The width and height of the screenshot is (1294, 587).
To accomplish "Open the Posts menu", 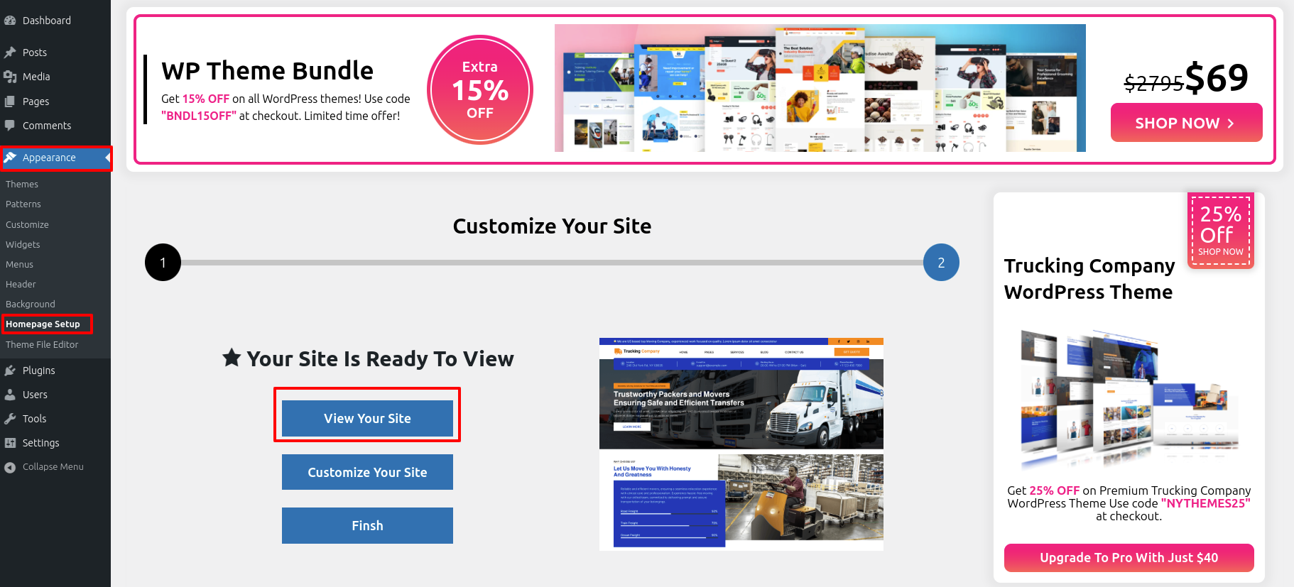I will point(35,53).
